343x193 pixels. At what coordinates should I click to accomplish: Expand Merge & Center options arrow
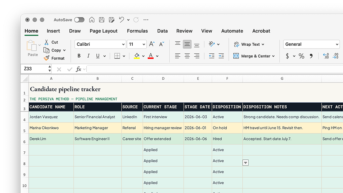(x=274, y=56)
